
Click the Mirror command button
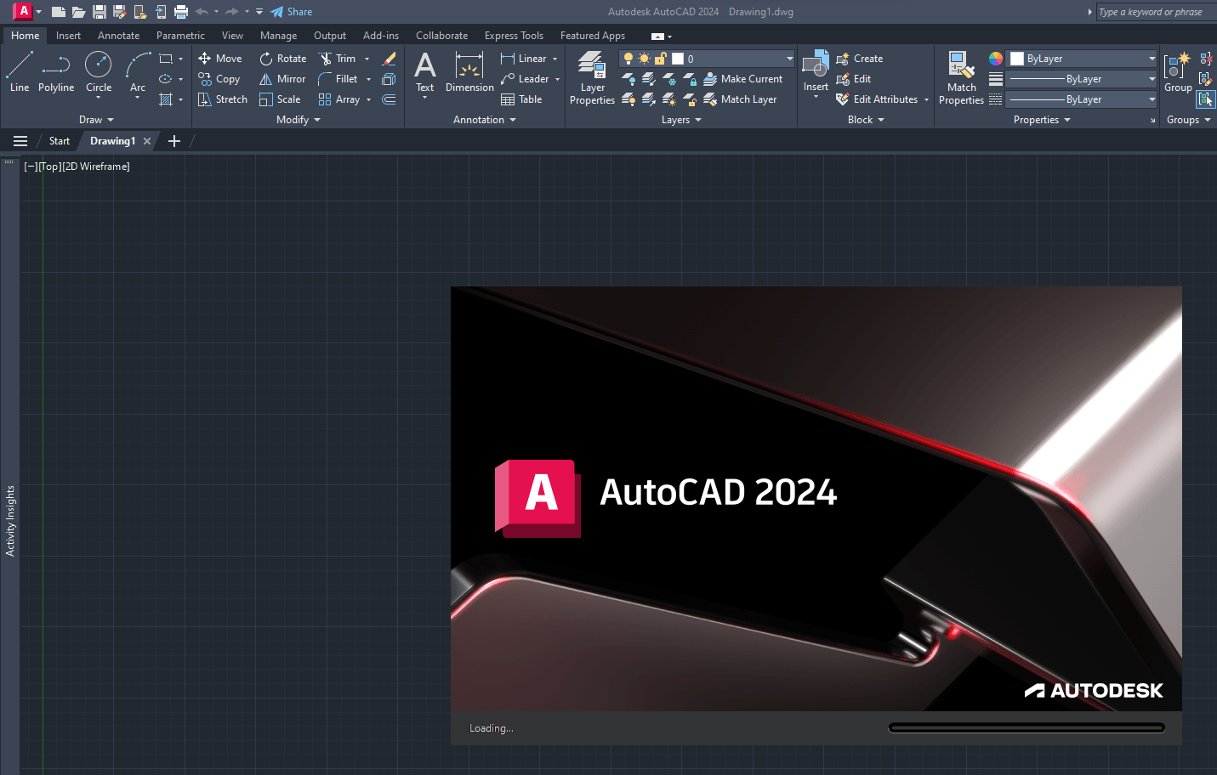click(282, 79)
